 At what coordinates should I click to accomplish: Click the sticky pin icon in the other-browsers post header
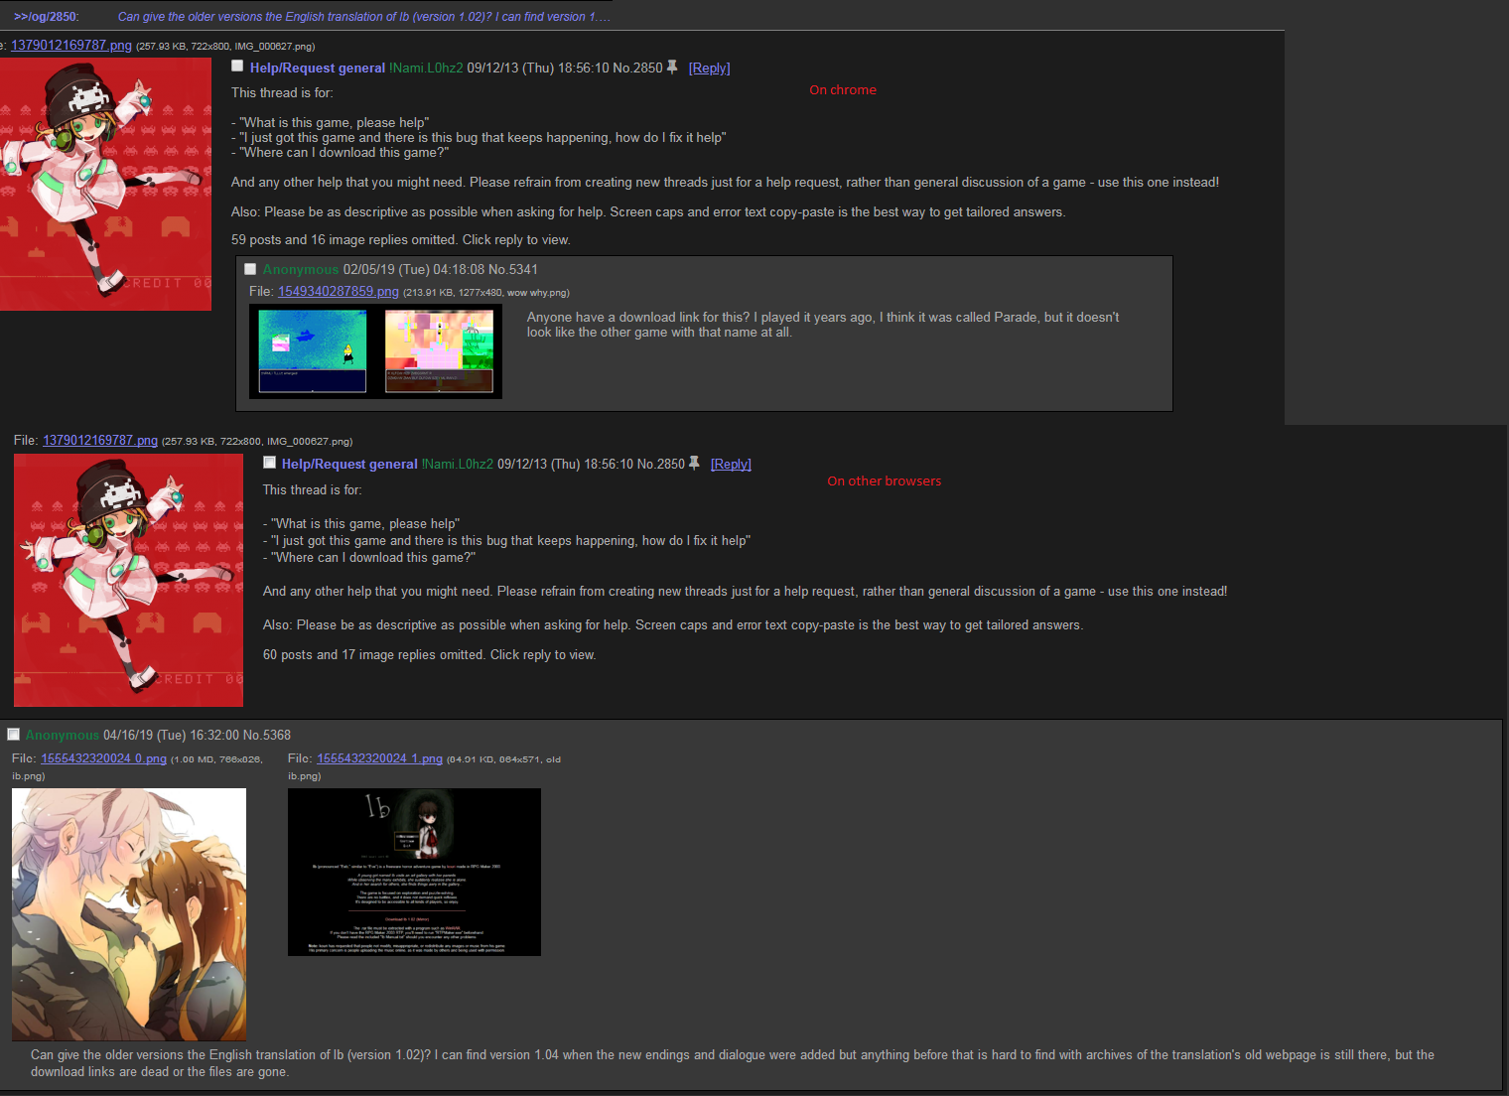694,463
